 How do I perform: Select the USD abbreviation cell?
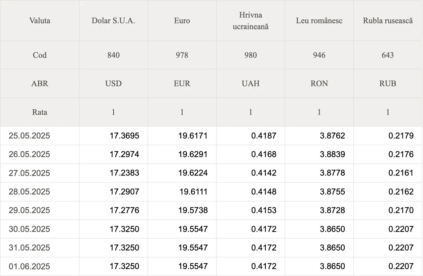tap(113, 84)
